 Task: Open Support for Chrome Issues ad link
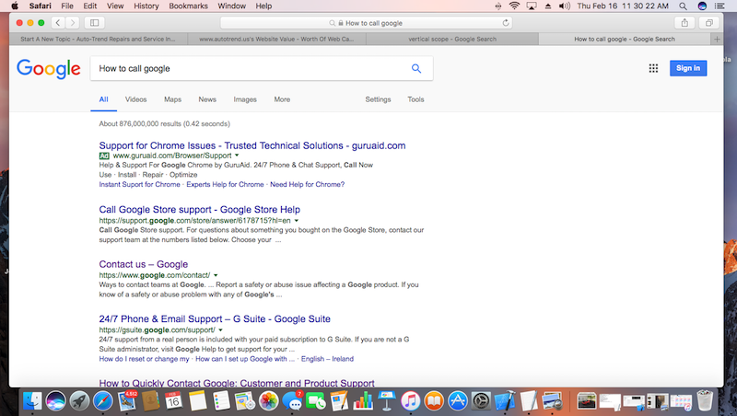pos(252,145)
